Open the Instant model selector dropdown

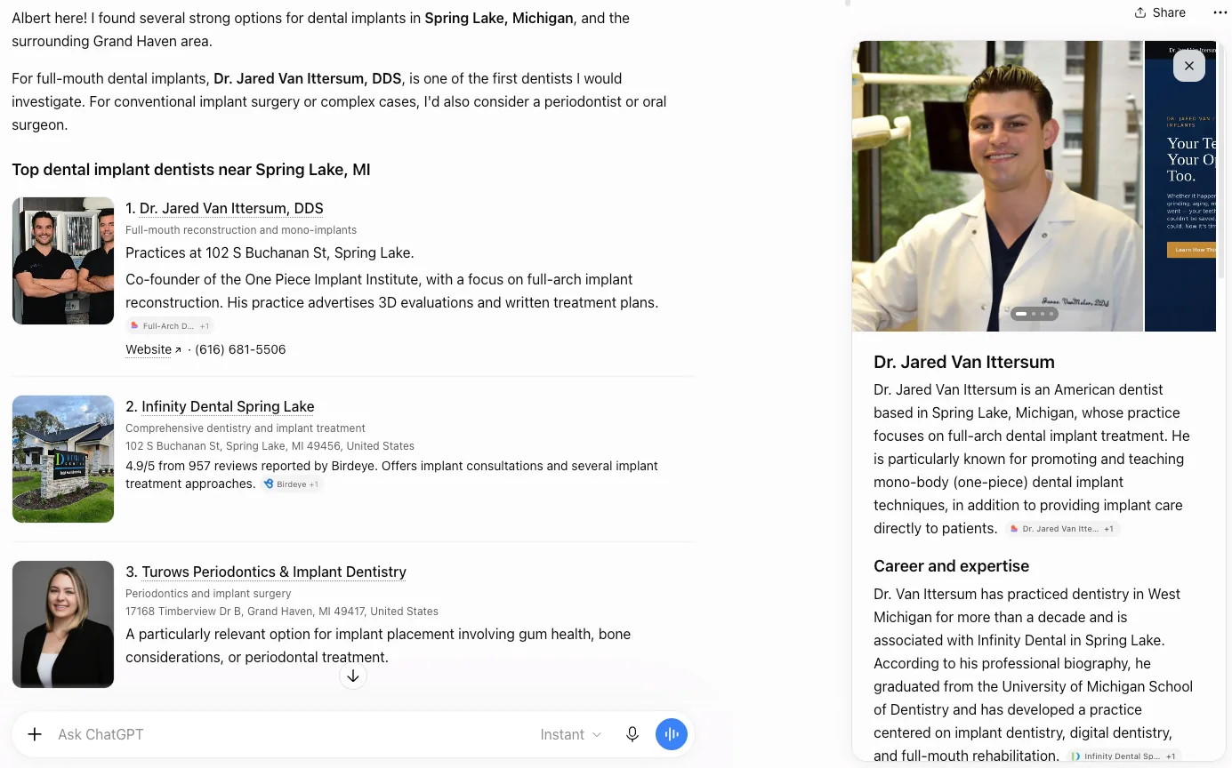571,734
